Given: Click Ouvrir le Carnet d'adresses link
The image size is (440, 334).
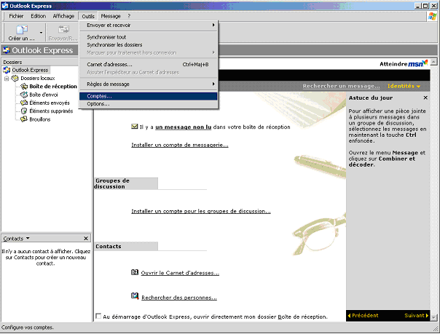Looking at the screenshot, I should (x=180, y=273).
